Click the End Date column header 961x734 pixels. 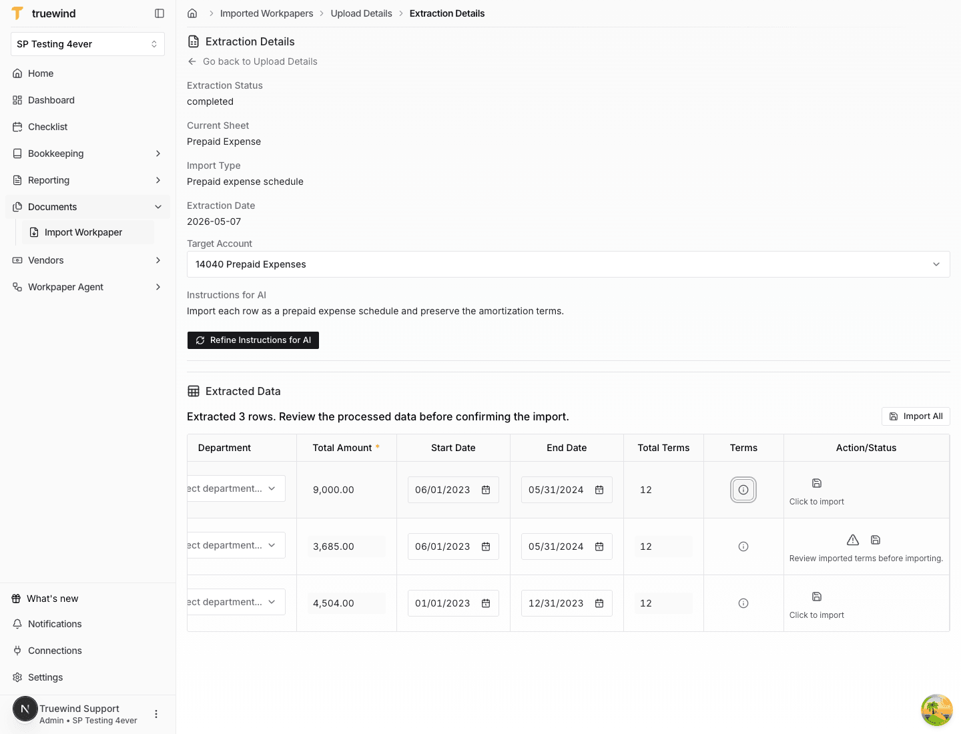567,448
